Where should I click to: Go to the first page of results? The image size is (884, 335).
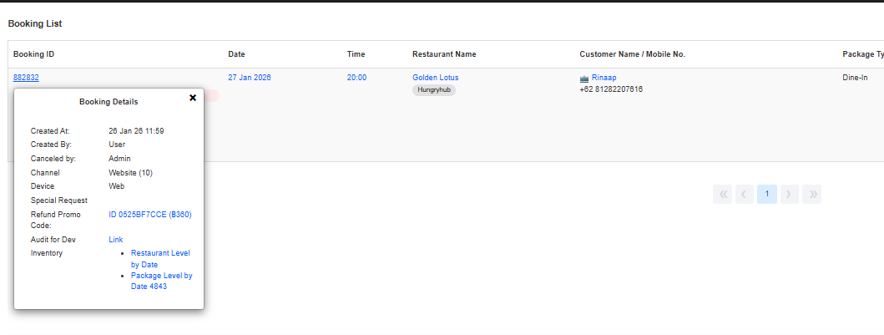point(723,194)
